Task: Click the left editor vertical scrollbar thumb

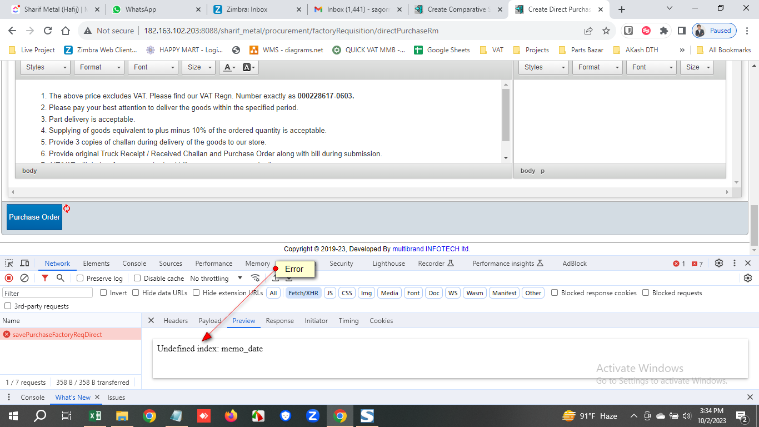Action: pyautogui.click(x=506, y=115)
